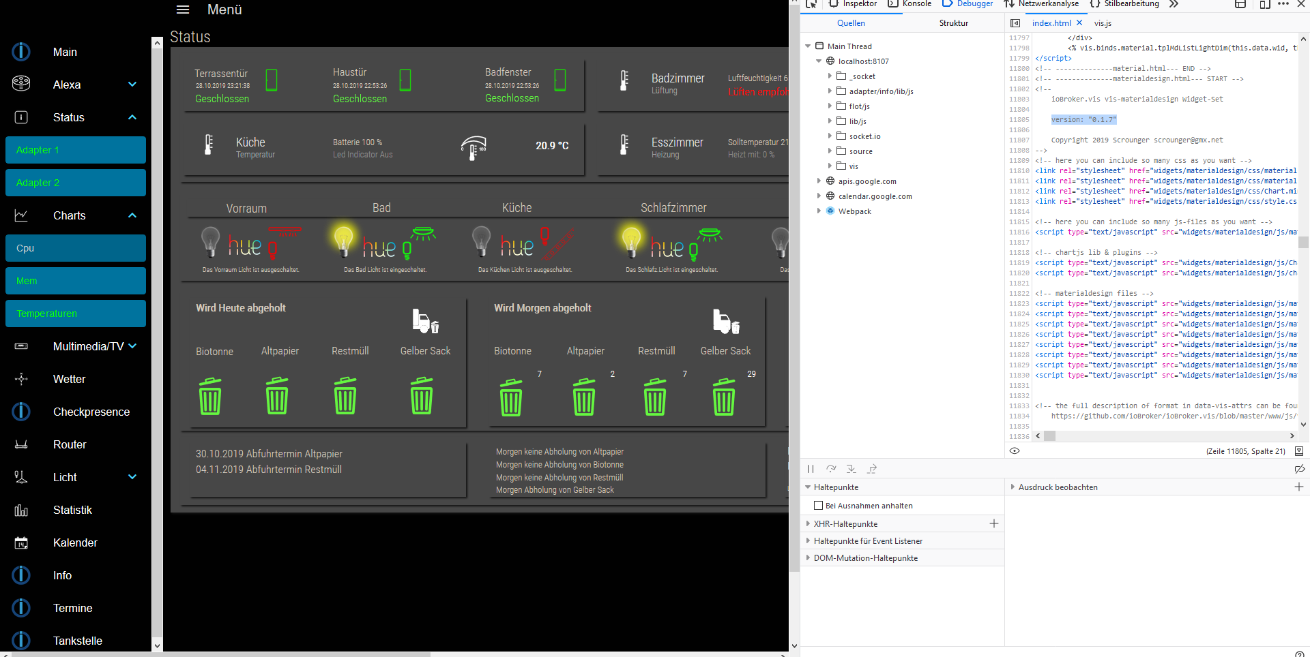Viewport: 1310px width, 657px height.
Task: Toggle the Vorraum light bulb
Action: click(211, 242)
